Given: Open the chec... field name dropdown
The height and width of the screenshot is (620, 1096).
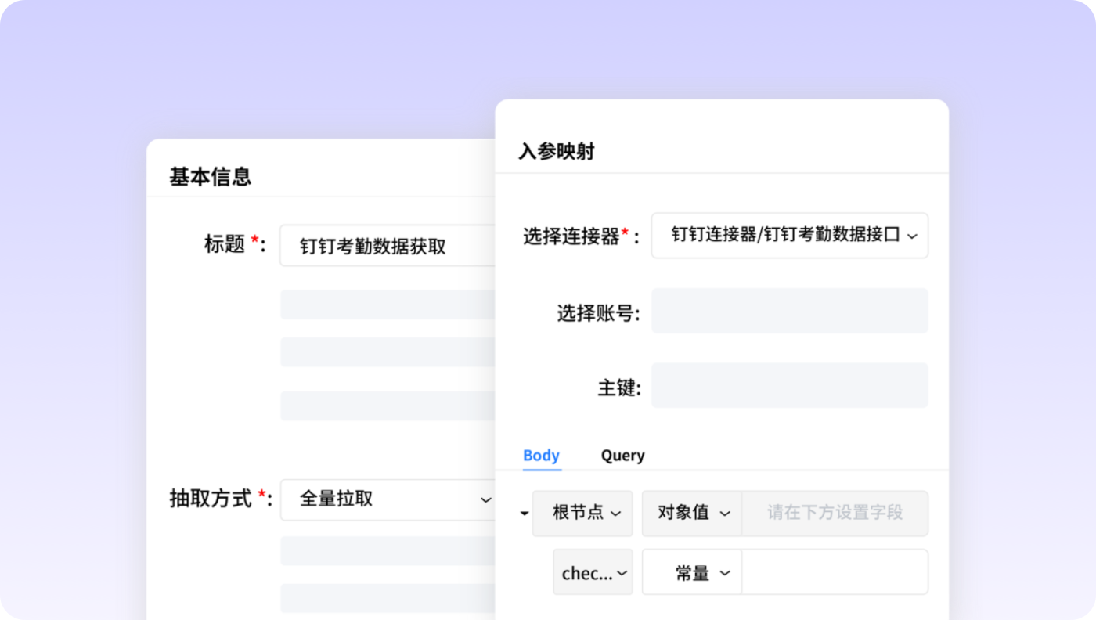Looking at the screenshot, I should pos(593,573).
